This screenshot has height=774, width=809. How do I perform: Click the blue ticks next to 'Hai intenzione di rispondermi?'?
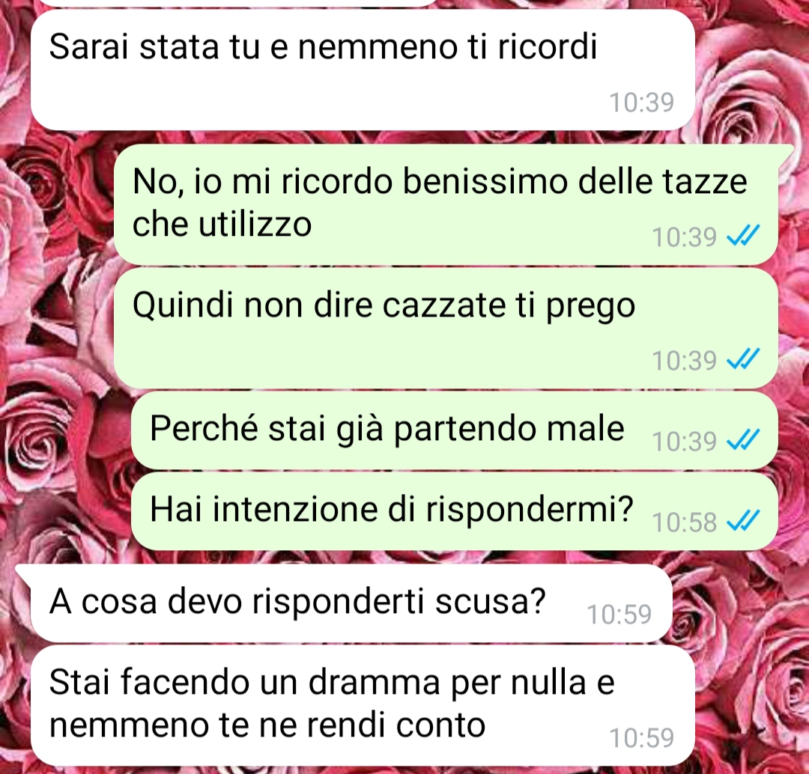tap(743, 521)
